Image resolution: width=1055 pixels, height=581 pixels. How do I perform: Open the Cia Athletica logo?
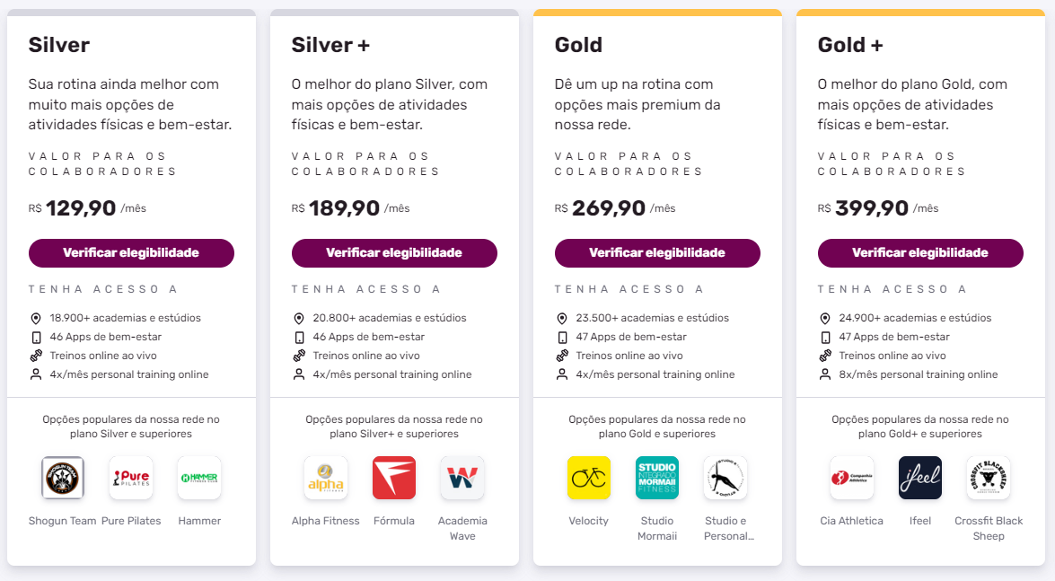(x=852, y=478)
